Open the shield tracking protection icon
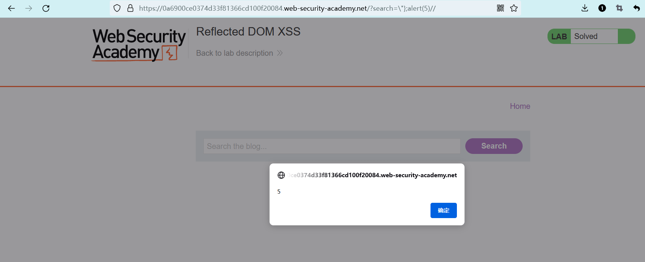Viewport: 645px width, 262px height. click(117, 8)
